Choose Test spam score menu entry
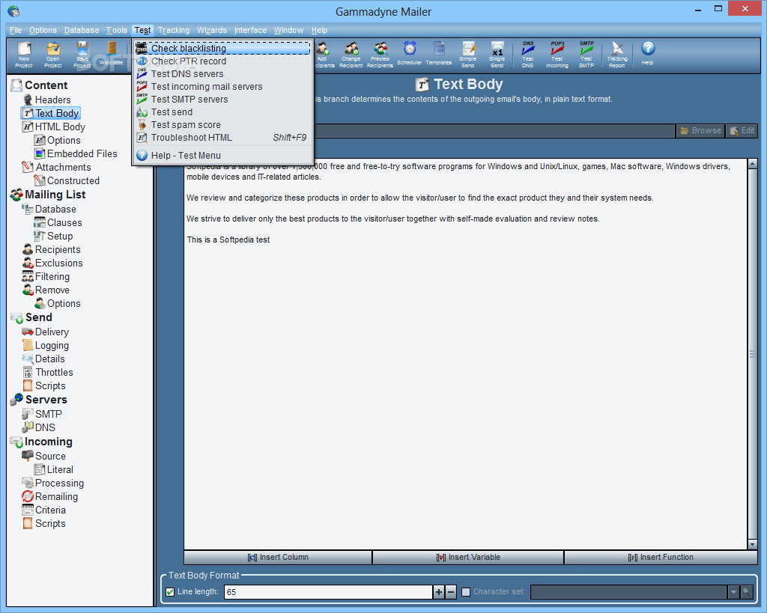Viewport: 767px width, 613px height. coord(223,125)
